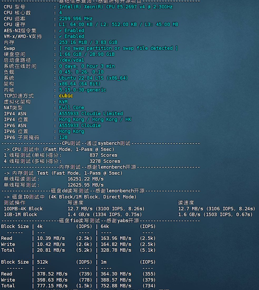Click the 512k block size header
This screenshot has height=290, width=259.
coord(42,262)
